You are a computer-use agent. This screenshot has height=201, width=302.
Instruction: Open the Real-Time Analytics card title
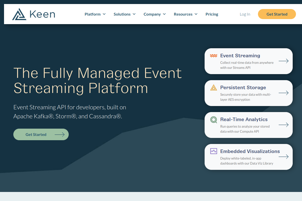[244, 119]
